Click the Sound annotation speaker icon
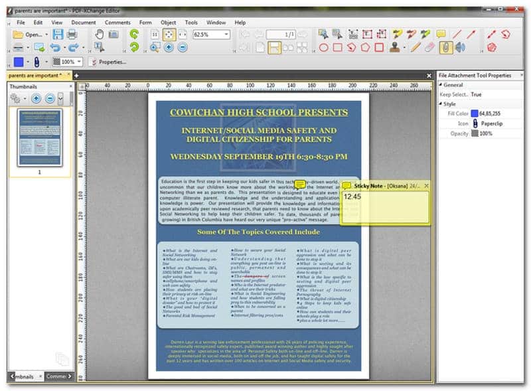531x391 pixels. pyautogui.click(x=459, y=47)
